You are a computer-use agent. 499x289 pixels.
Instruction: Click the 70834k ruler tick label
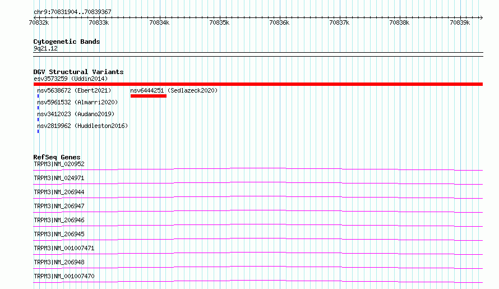click(x=159, y=22)
